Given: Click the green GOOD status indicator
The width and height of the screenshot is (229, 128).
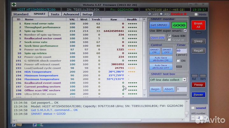Looking at the screenshot, I should (179, 25).
